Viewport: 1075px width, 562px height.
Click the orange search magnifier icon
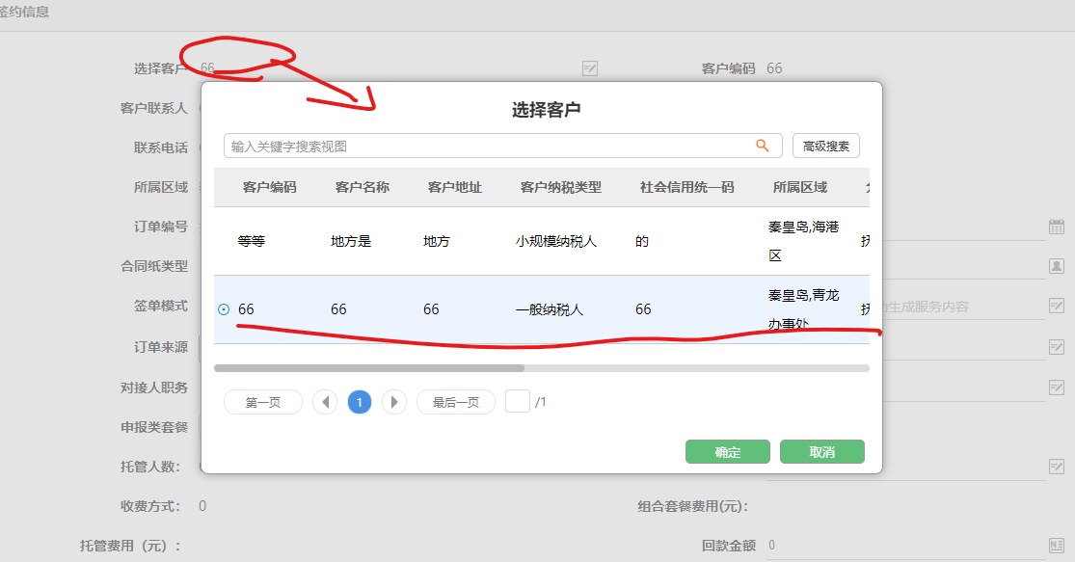(763, 146)
